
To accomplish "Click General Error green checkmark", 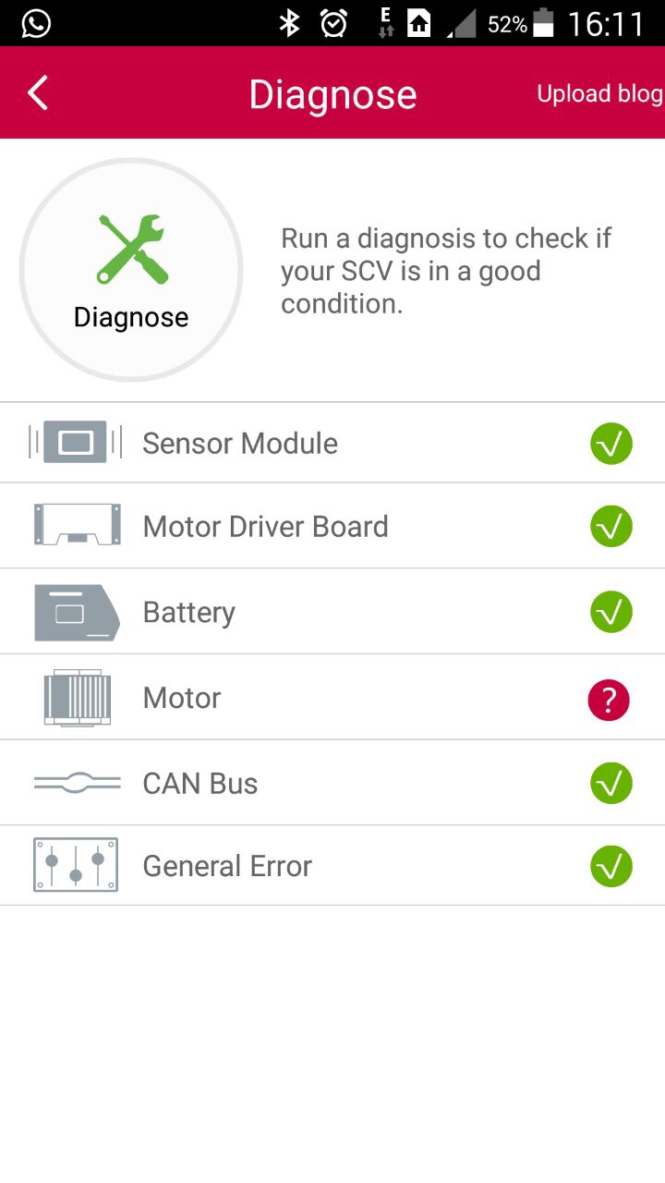I will point(611,867).
